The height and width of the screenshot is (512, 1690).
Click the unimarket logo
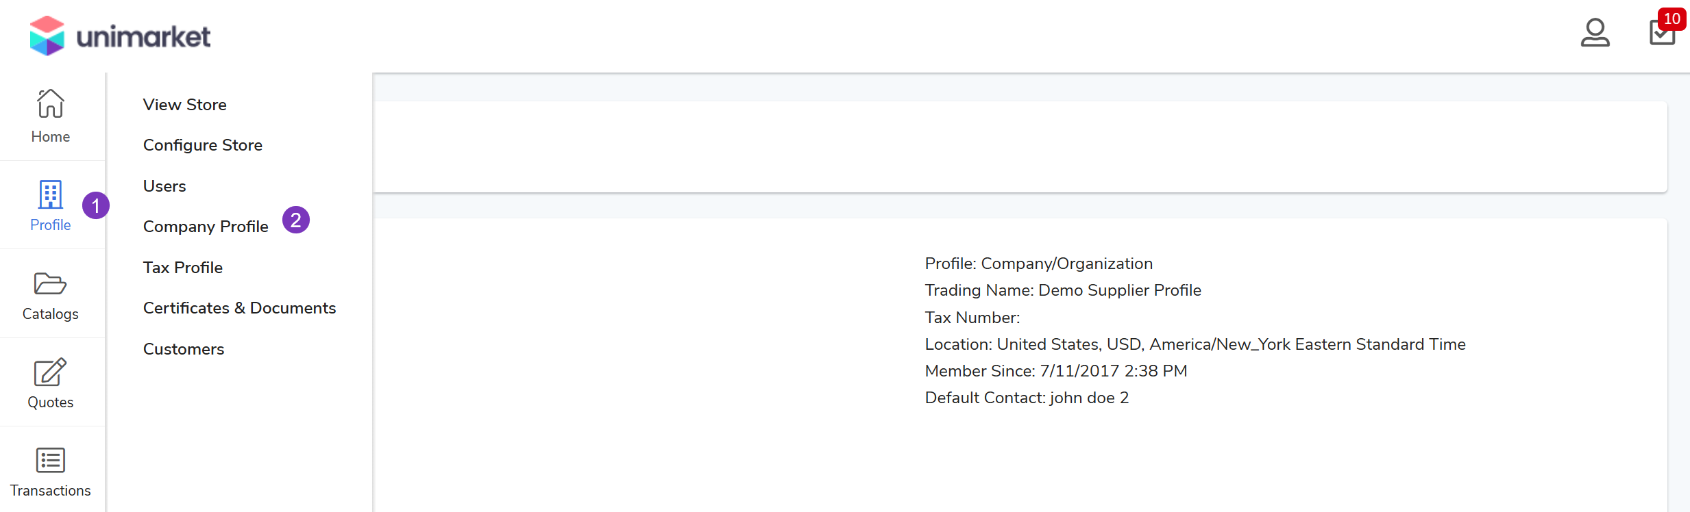[120, 36]
